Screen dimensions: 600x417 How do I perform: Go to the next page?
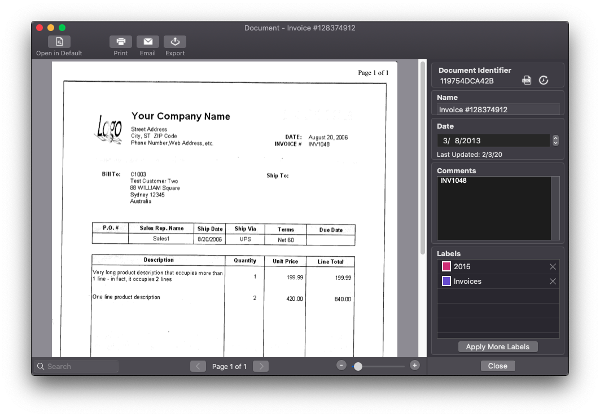260,366
